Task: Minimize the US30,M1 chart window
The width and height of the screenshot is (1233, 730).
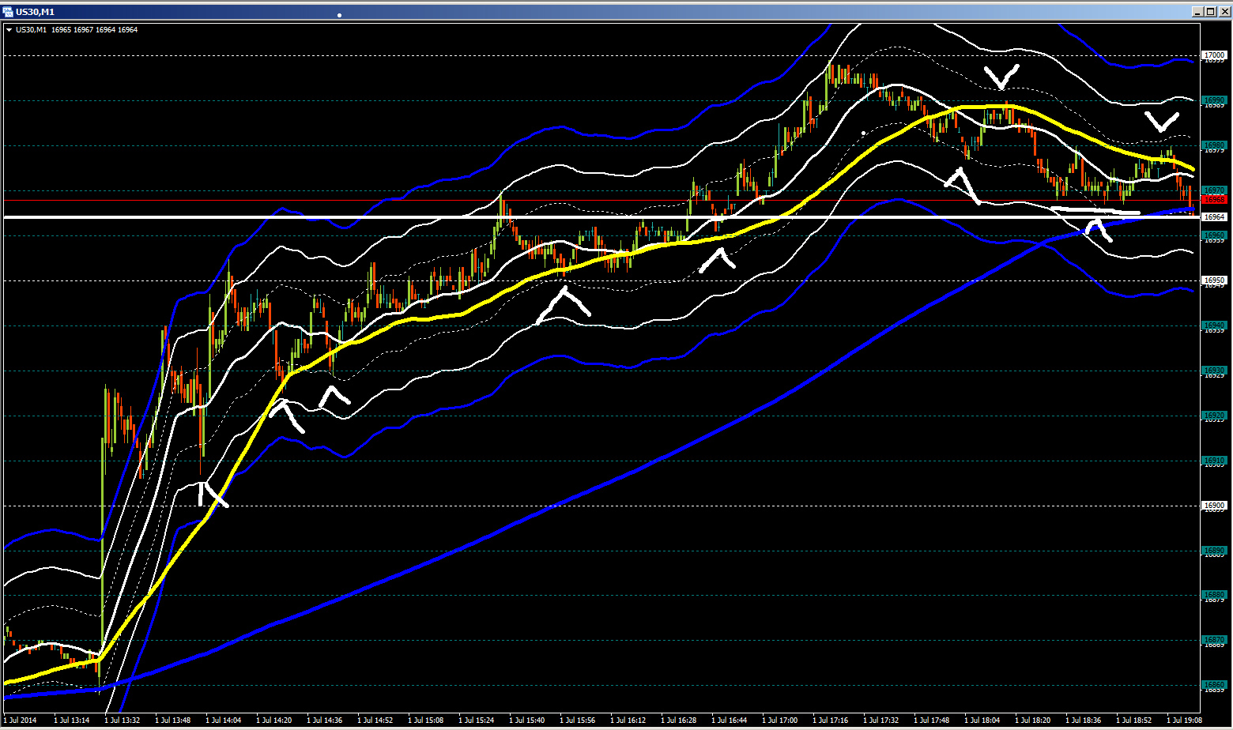Action: point(1197,12)
